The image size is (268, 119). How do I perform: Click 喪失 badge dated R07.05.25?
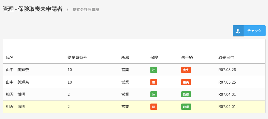(x=186, y=82)
